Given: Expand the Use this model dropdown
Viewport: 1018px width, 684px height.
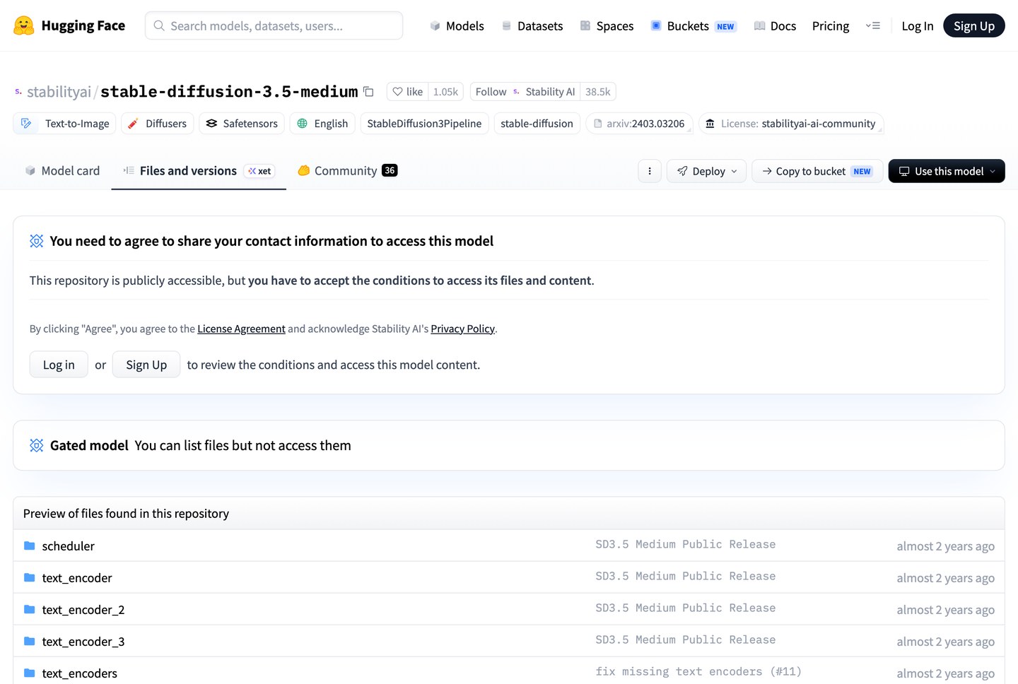Looking at the screenshot, I should click(x=947, y=171).
